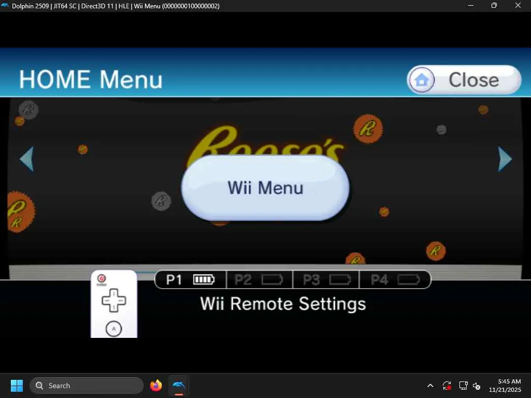Image resolution: width=531 pixels, height=398 pixels.
Task: Click the Wii Remote power button icon
Action: tap(101, 278)
